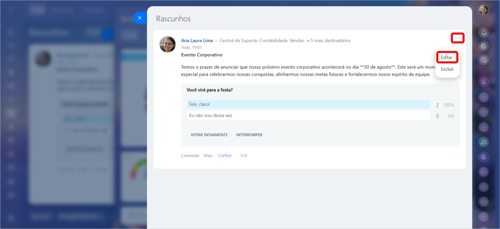Select Editar from the post menu
Screen dimensions: 500x229
click(447, 57)
